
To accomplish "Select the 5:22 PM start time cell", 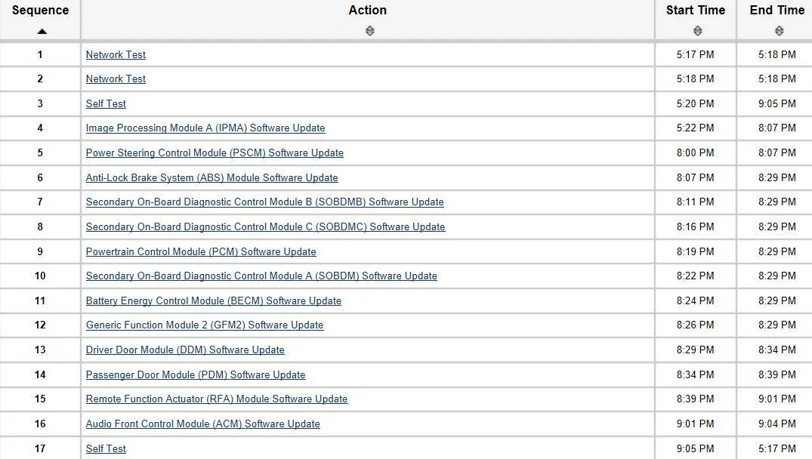I will point(696,128).
